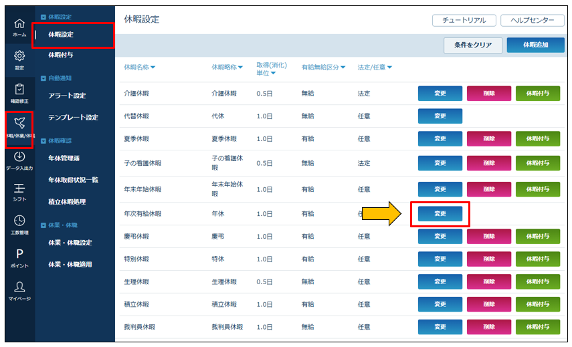Click 変更 for 代替休暇
This screenshot has height=347, width=572.
[x=440, y=116]
